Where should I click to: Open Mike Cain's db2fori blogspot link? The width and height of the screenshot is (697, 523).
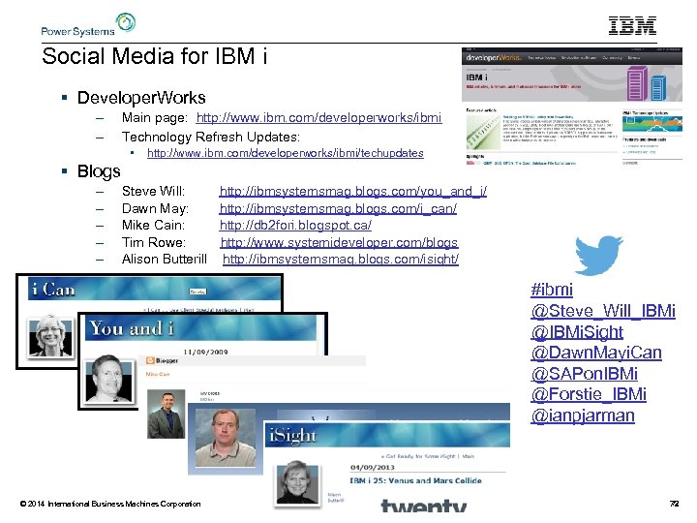pos(295,226)
